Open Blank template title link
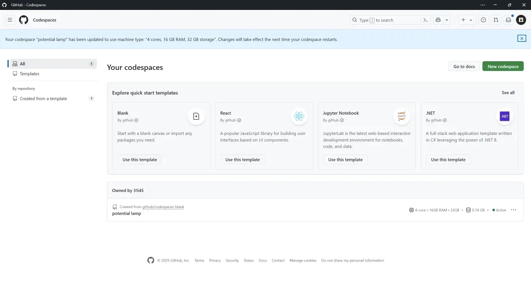Image resolution: width=531 pixels, height=283 pixels. 123,113
